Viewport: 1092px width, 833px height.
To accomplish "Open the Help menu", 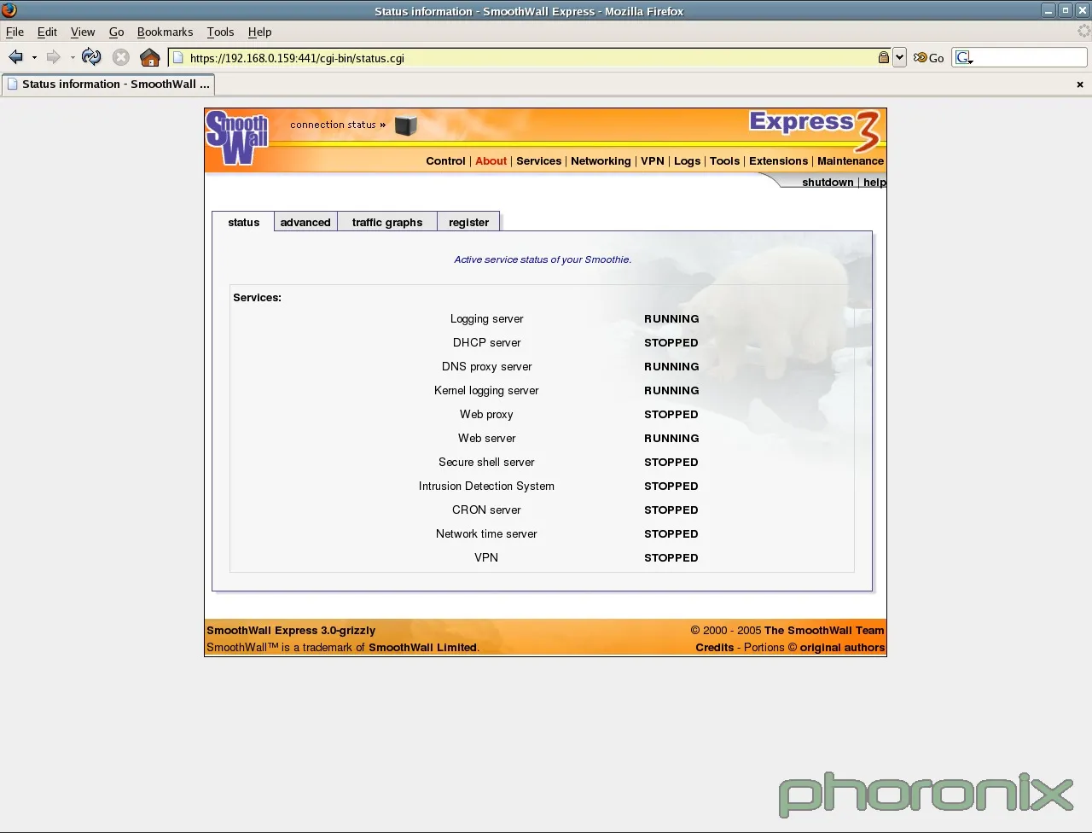I will coord(259,32).
